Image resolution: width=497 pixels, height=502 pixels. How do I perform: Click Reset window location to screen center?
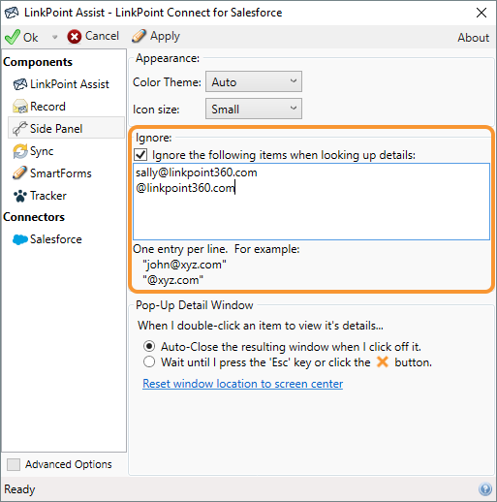(x=242, y=384)
